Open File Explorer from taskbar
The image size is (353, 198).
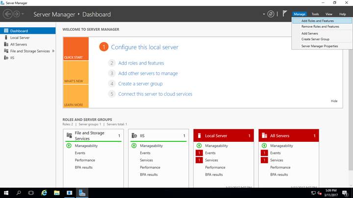pyautogui.click(x=57, y=193)
